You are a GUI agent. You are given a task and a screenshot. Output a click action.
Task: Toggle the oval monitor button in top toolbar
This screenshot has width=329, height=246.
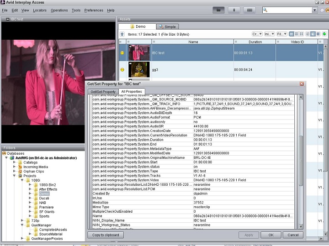[x=234, y=10]
